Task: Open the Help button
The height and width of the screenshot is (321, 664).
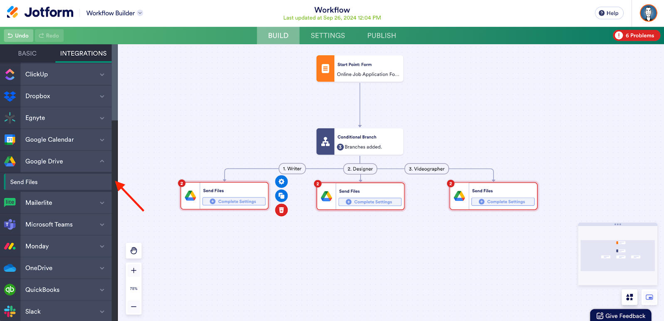Action: click(609, 13)
